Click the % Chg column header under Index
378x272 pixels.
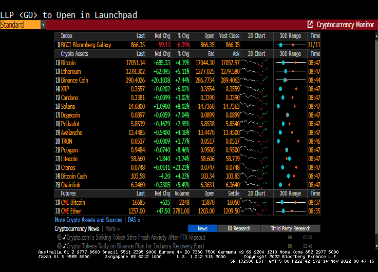tap(183, 36)
